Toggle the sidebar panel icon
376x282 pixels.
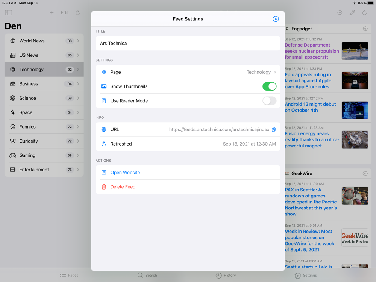(x=8, y=12)
